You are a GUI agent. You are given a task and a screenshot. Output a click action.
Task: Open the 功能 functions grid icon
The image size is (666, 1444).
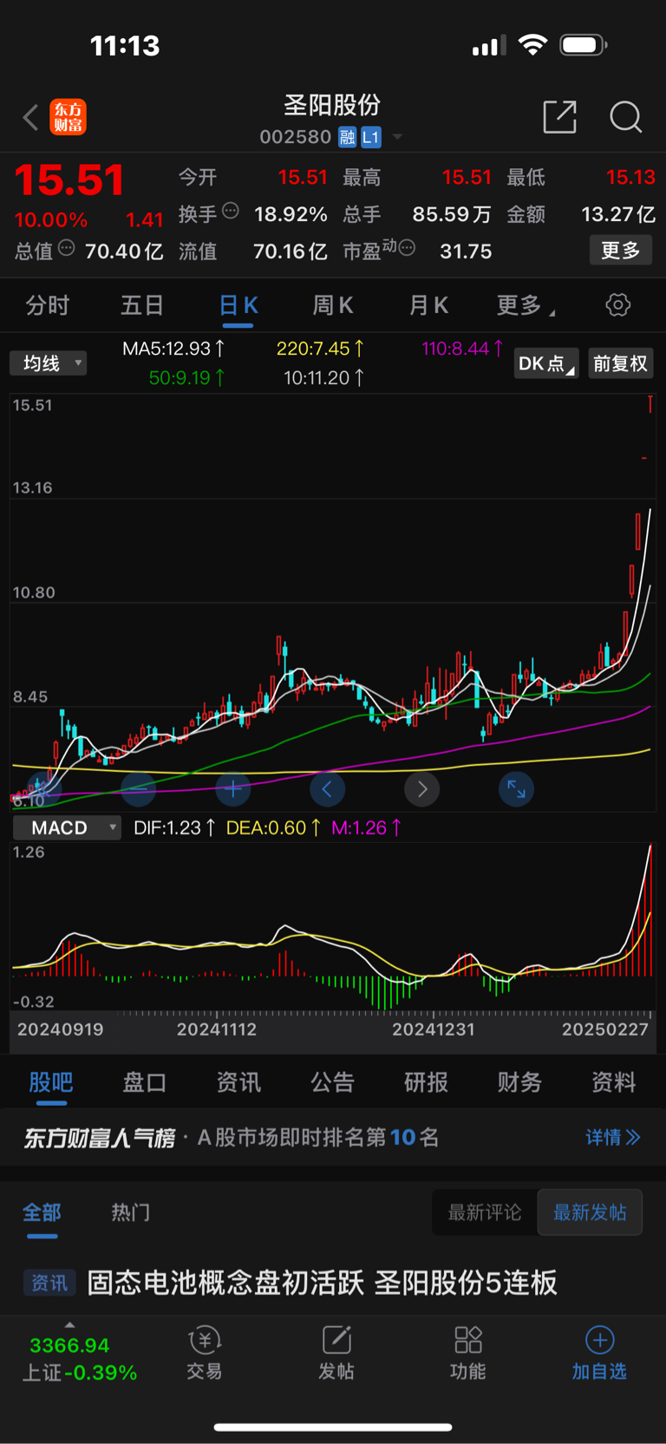[x=468, y=1353]
